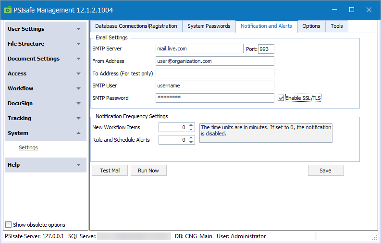
Task: Toggle Show obsolete options checkbox
Action: 8,225
